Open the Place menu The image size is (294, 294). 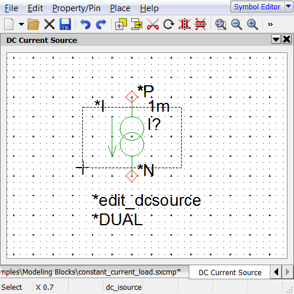pos(120,8)
